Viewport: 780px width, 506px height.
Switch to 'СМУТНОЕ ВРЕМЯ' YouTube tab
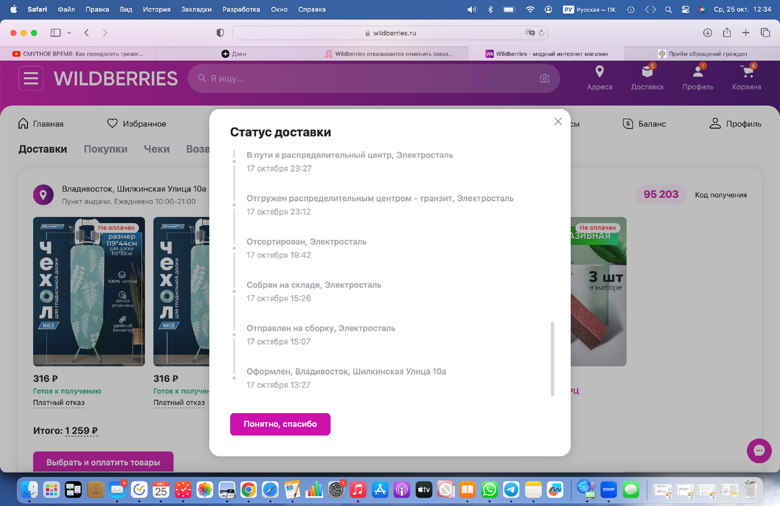[x=78, y=53]
